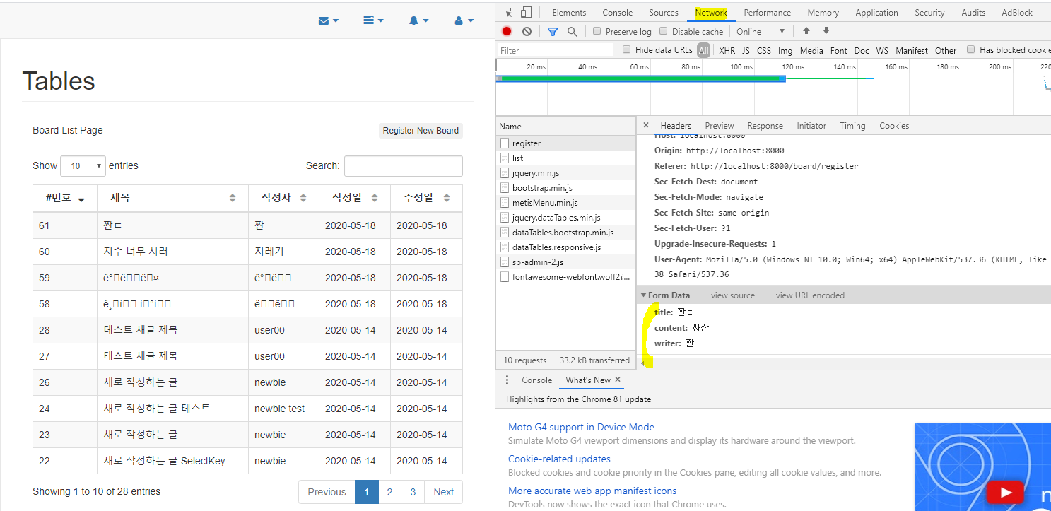Open the console drawer three-dot menu

pyautogui.click(x=507, y=380)
